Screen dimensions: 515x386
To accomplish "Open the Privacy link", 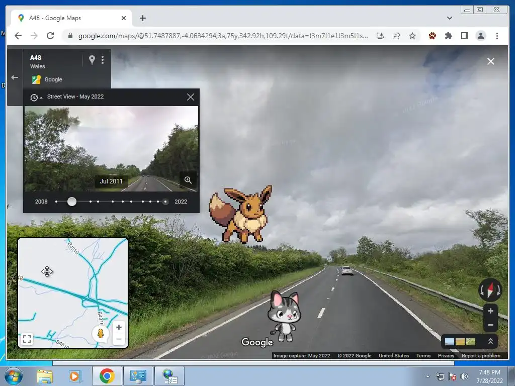I will click(446, 355).
